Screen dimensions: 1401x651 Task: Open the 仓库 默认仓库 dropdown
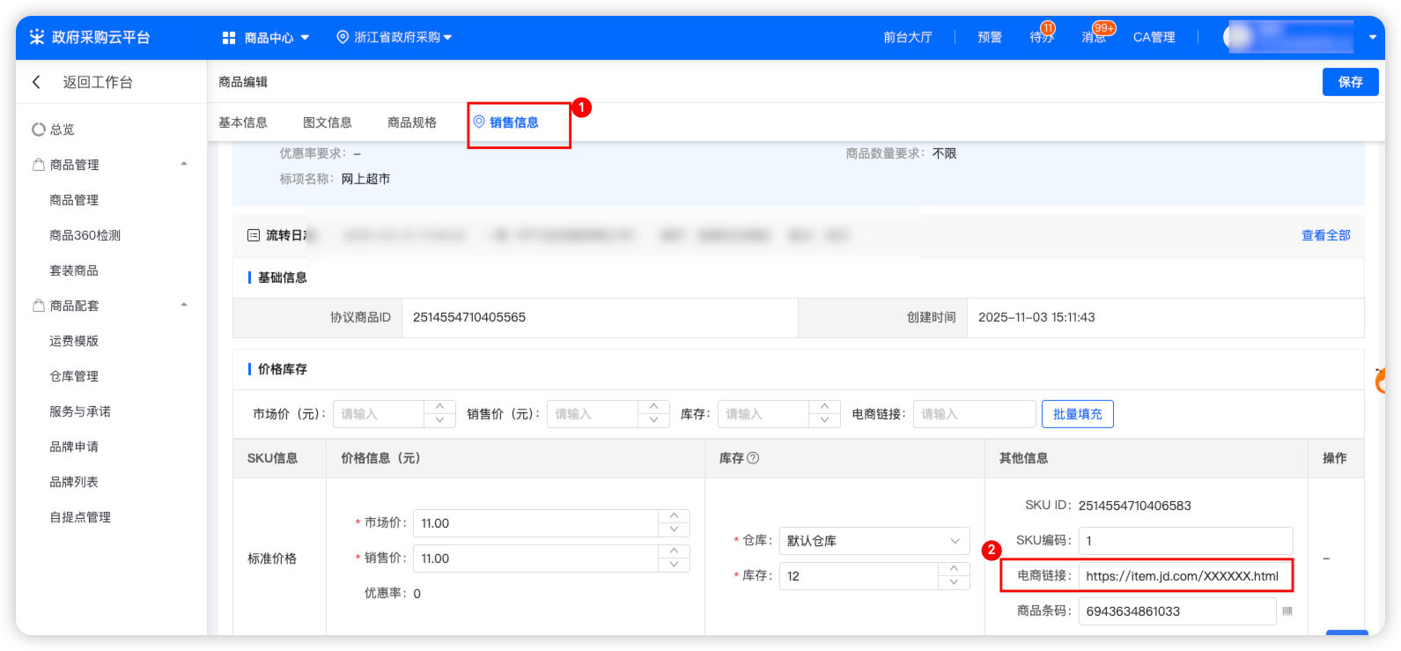click(874, 541)
